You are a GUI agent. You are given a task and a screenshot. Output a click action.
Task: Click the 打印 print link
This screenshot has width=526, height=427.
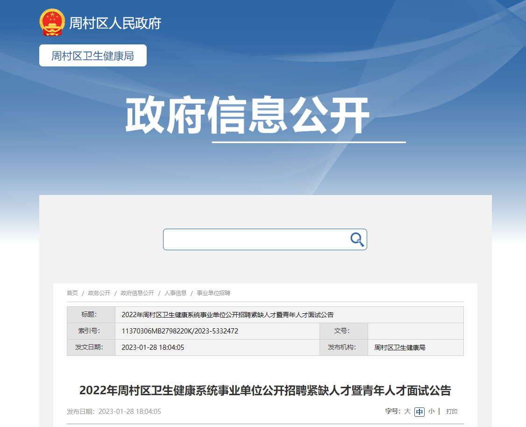(452, 412)
